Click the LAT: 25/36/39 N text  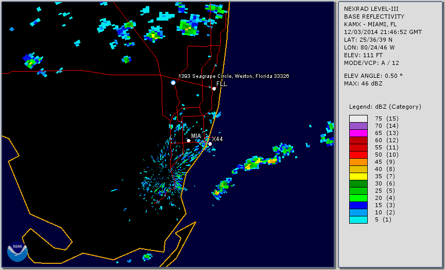click(368, 40)
